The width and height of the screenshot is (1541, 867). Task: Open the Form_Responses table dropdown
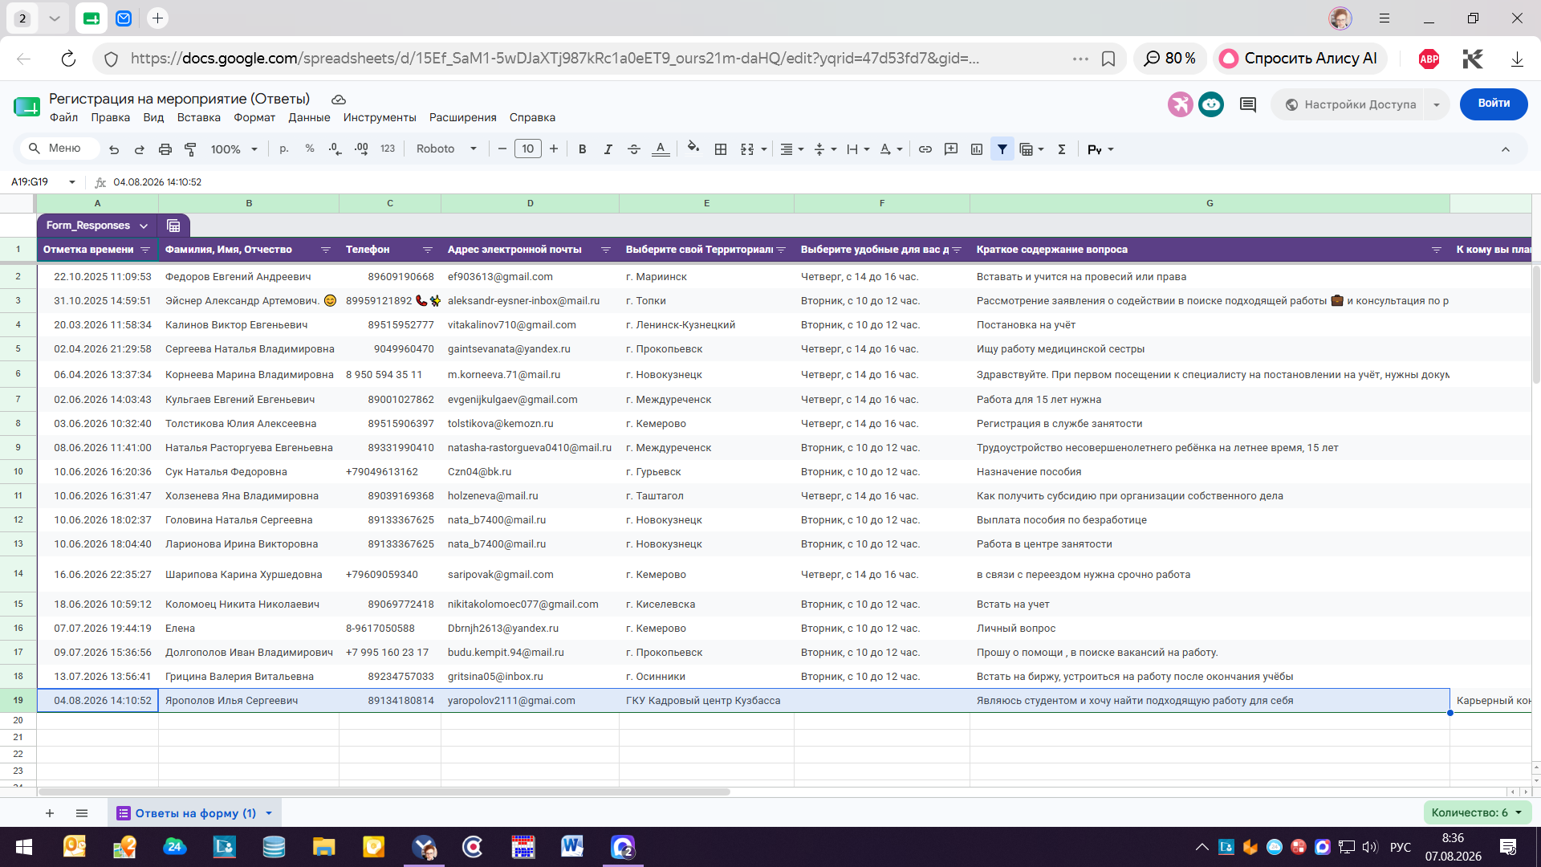tap(144, 226)
